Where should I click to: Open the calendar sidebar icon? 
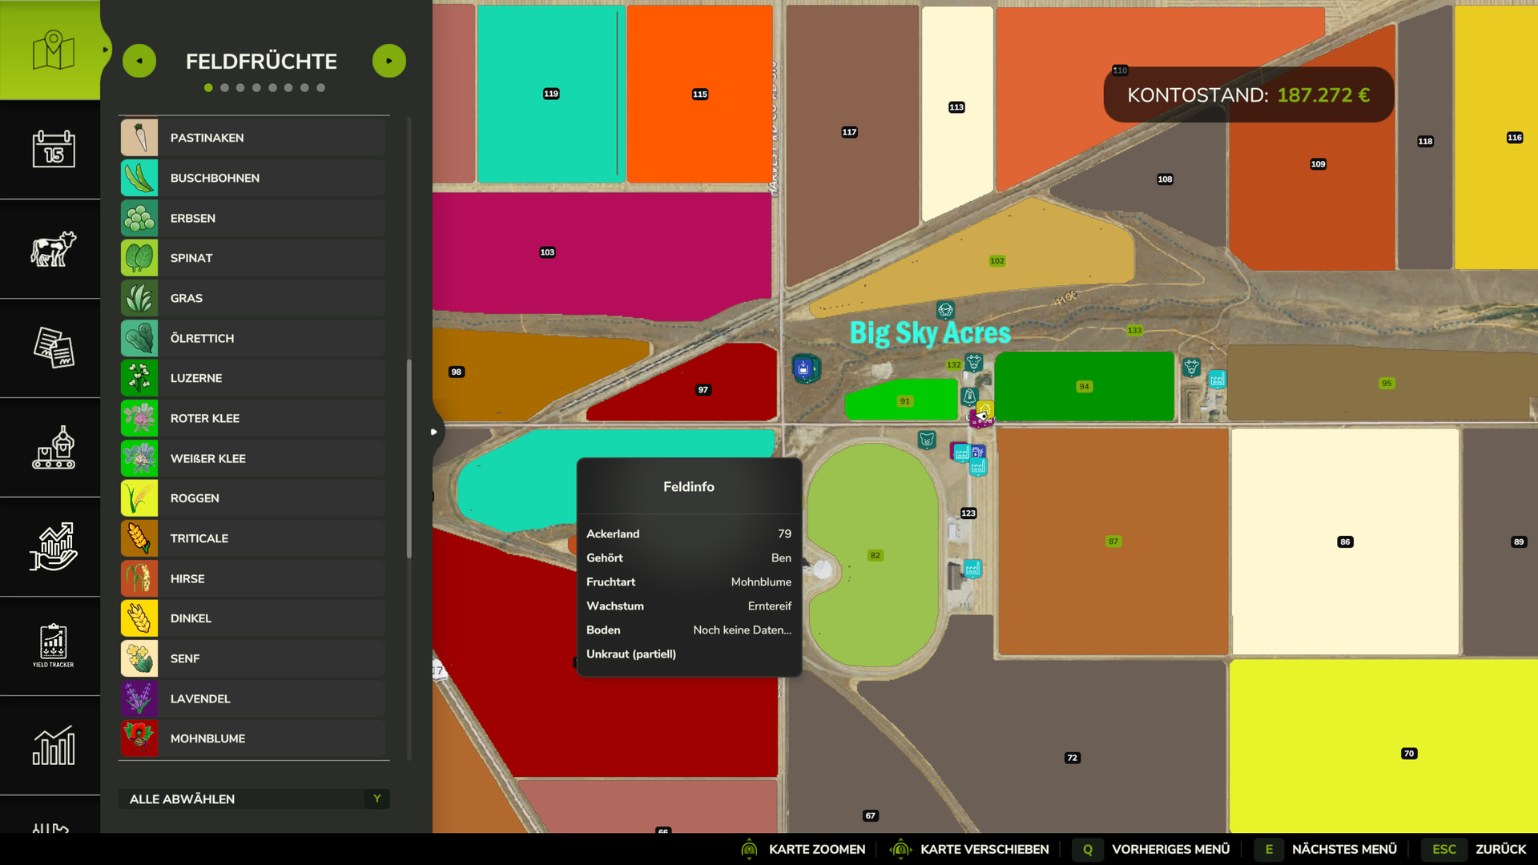53,150
